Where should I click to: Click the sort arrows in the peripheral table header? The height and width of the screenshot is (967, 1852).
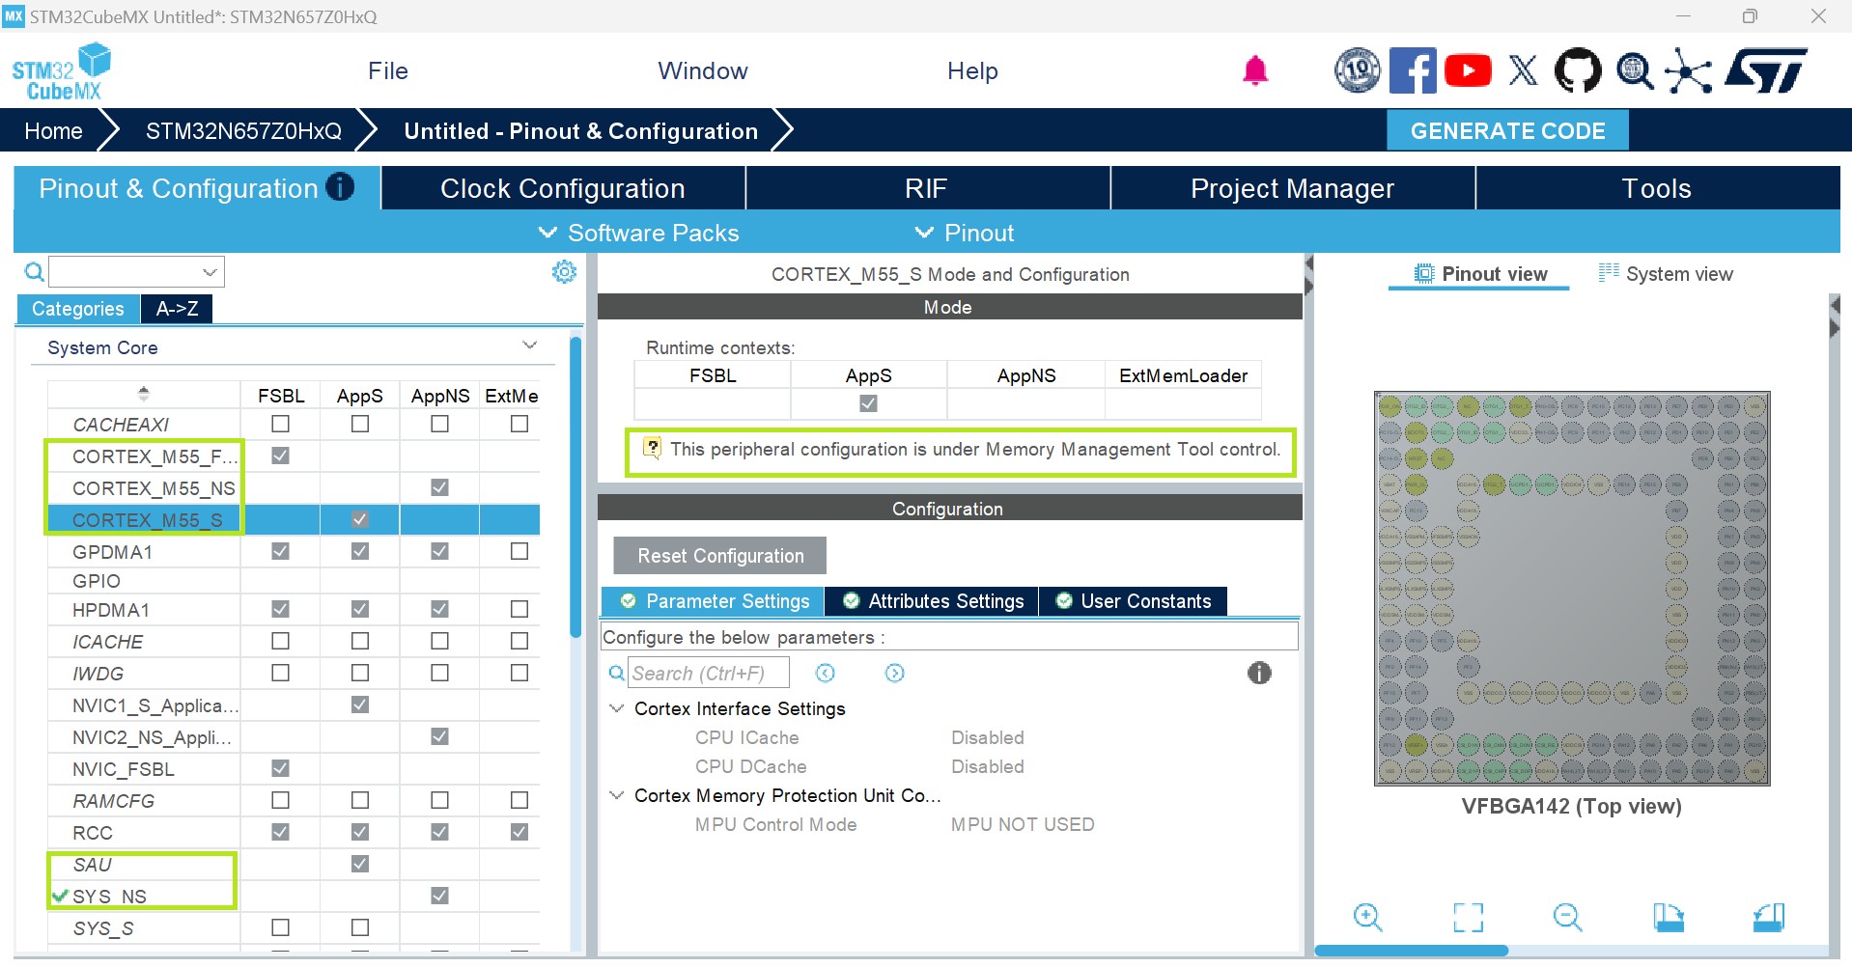(x=144, y=394)
